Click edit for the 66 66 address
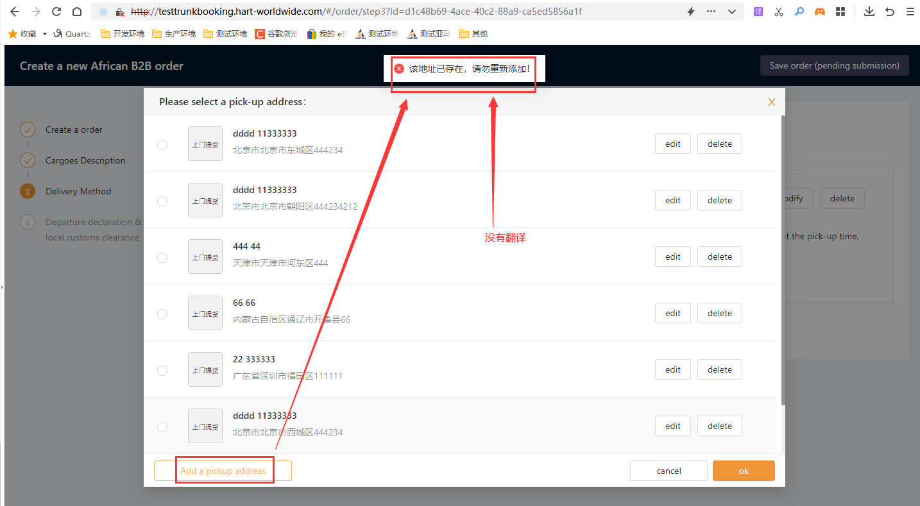 click(672, 313)
